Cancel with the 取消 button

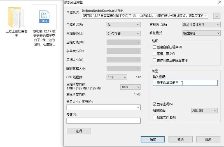click(180, 139)
